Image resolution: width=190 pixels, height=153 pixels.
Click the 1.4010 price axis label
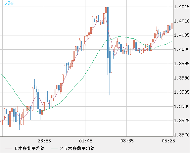182,21
